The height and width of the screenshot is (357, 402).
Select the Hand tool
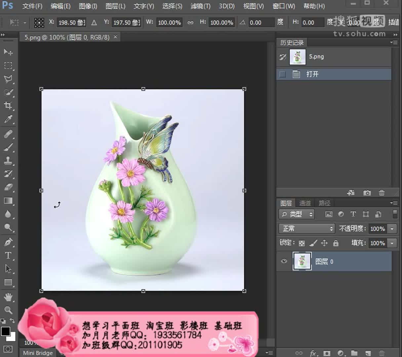pyautogui.click(x=8, y=297)
